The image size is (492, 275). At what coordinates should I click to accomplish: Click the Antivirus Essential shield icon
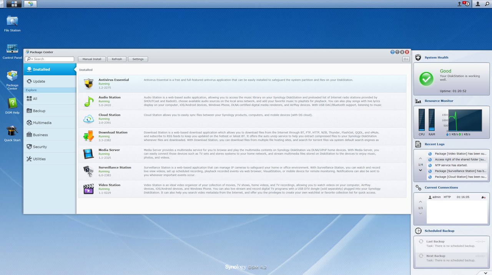pos(88,83)
